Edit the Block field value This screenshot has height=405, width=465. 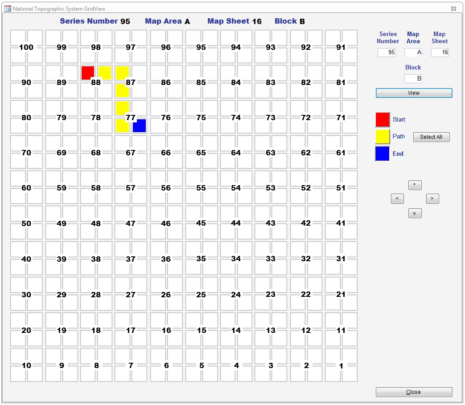point(413,79)
